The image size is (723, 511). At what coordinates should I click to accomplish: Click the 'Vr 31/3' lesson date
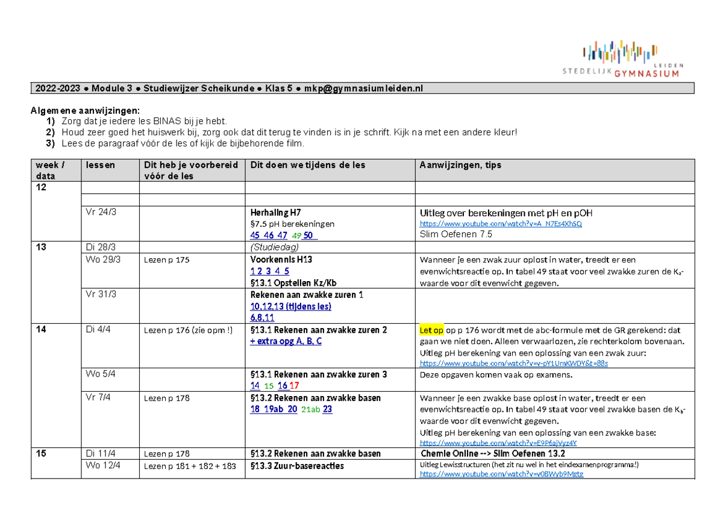[x=101, y=295]
